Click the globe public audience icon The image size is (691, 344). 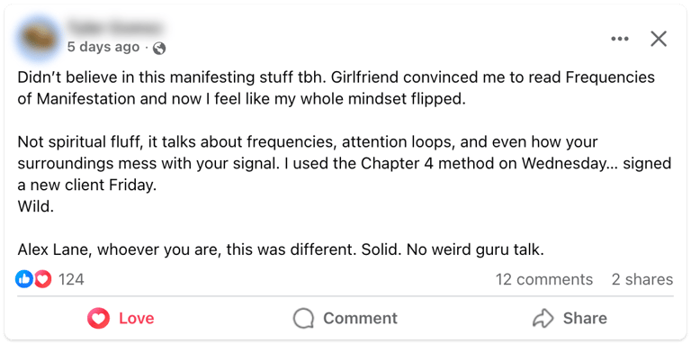[159, 48]
